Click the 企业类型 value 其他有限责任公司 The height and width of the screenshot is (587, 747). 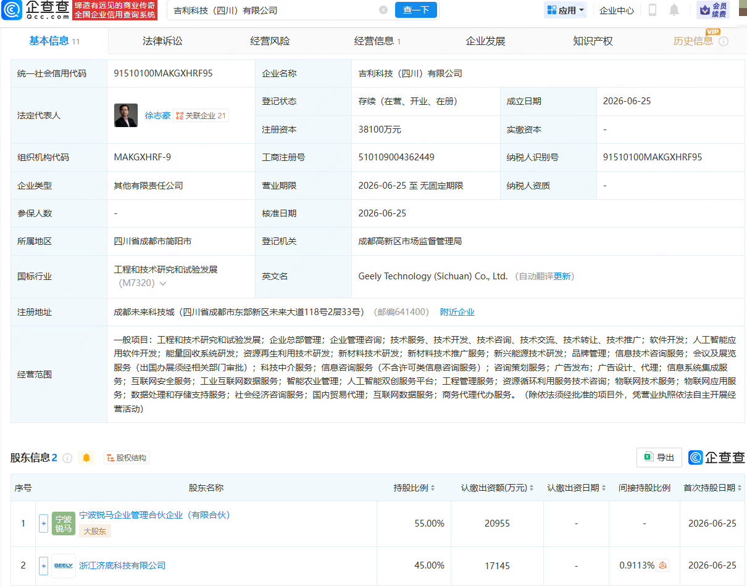tap(148, 186)
